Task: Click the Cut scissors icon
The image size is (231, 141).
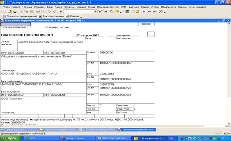Action: click(21, 11)
